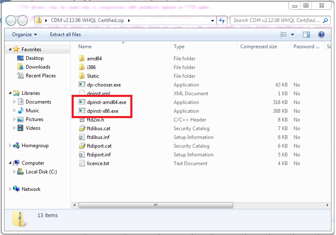Viewport: 336px width, 235px height.
Task: Select the dpinst.xml file
Action: click(x=99, y=94)
